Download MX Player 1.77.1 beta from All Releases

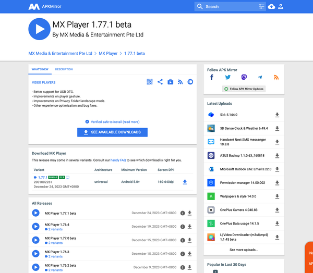190,213
